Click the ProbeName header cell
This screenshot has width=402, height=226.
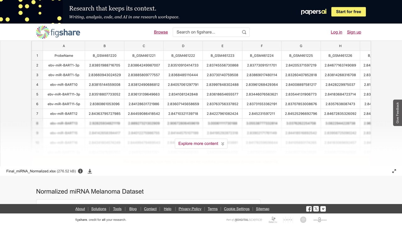click(x=64, y=56)
